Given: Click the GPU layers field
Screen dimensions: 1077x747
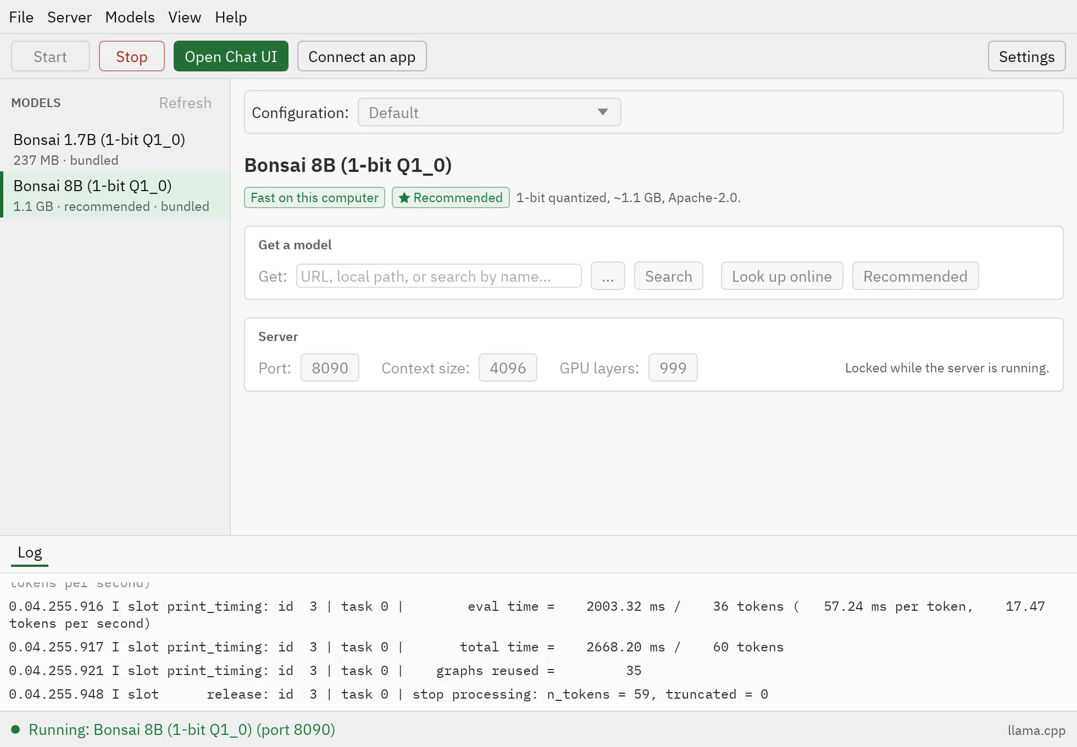Looking at the screenshot, I should click(673, 367).
